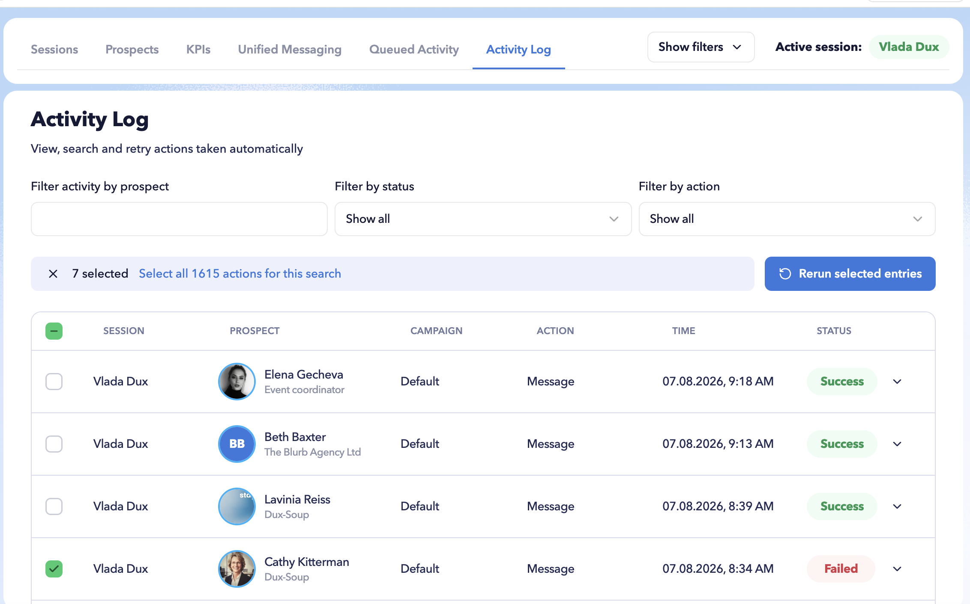Open the Show filters dropdown
Image resolution: width=970 pixels, height=604 pixels.
coord(701,47)
